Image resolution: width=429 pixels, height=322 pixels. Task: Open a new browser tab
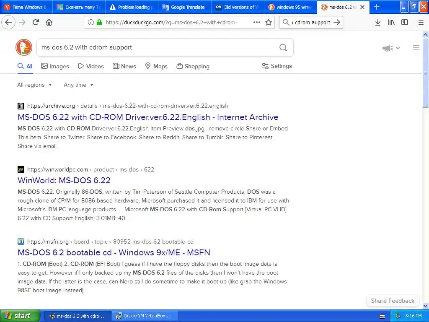click(x=377, y=7)
